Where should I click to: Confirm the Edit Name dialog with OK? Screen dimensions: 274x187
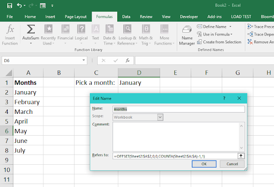[204, 164]
